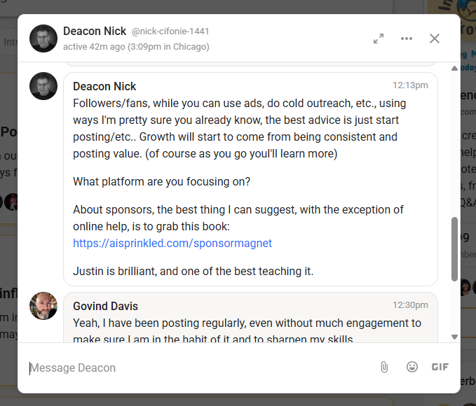Click Deacon Nick's header profile avatar

(x=43, y=38)
